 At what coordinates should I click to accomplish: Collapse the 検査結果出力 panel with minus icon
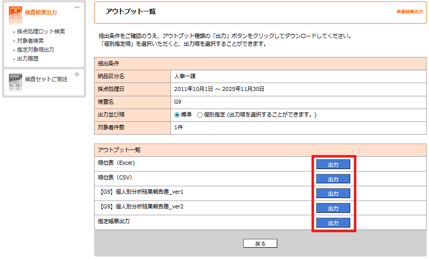point(77,8)
